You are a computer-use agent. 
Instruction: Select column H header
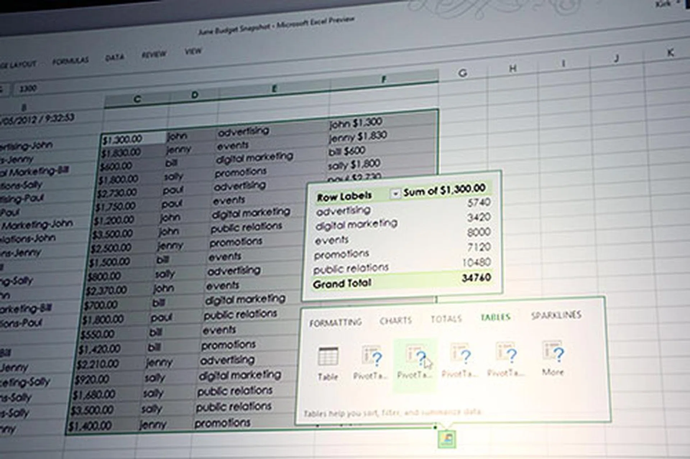click(513, 68)
